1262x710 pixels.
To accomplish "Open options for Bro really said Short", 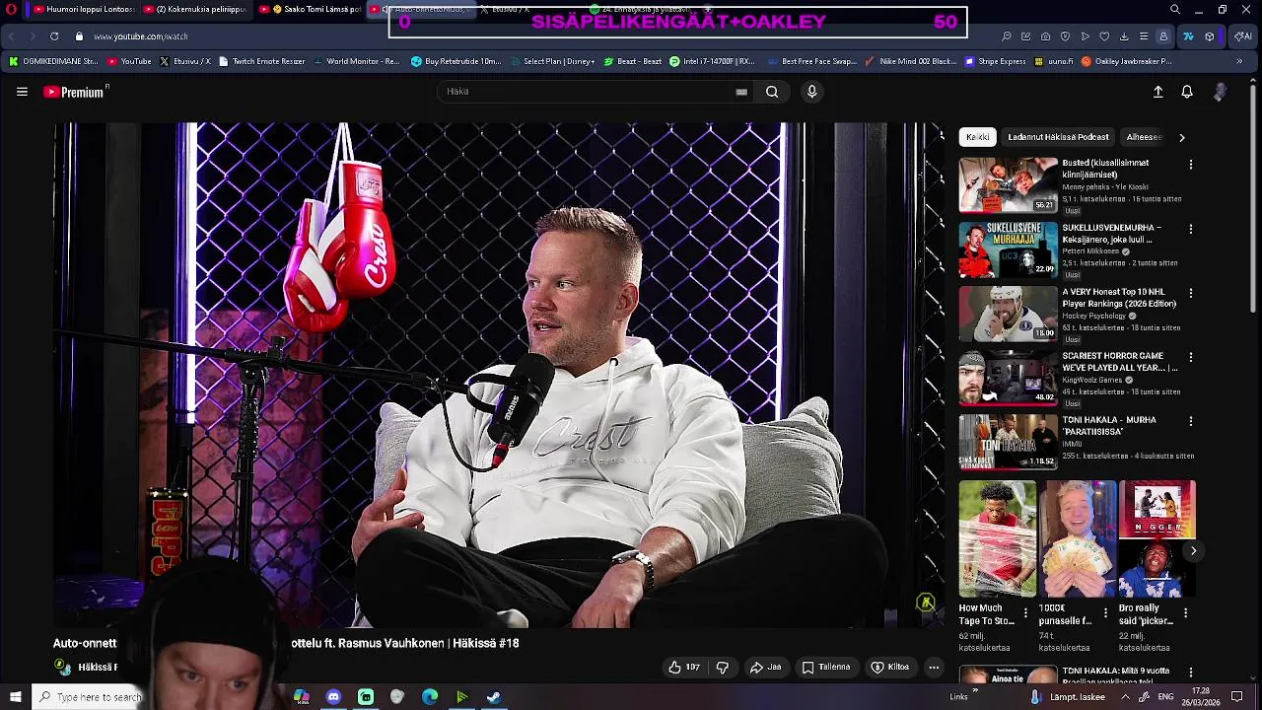I will 1185,613.
